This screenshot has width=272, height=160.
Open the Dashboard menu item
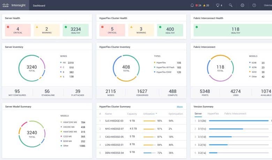point(39,6)
